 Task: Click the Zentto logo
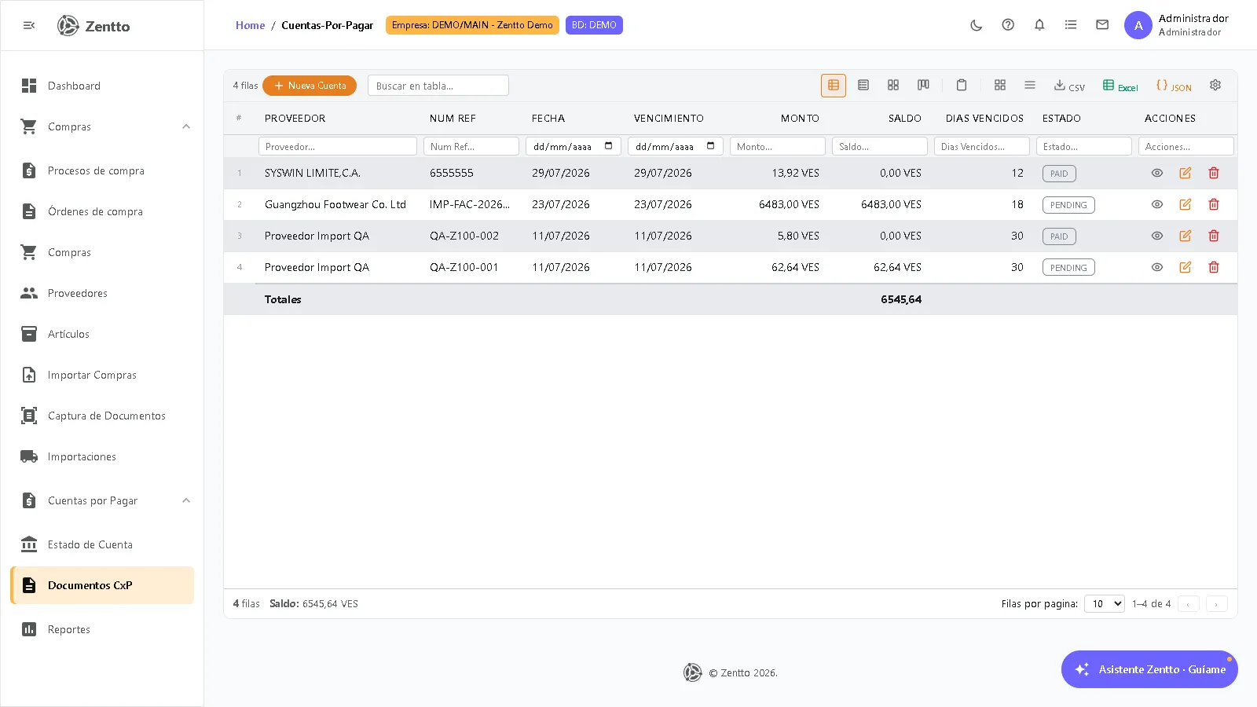click(x=93, y=26)
